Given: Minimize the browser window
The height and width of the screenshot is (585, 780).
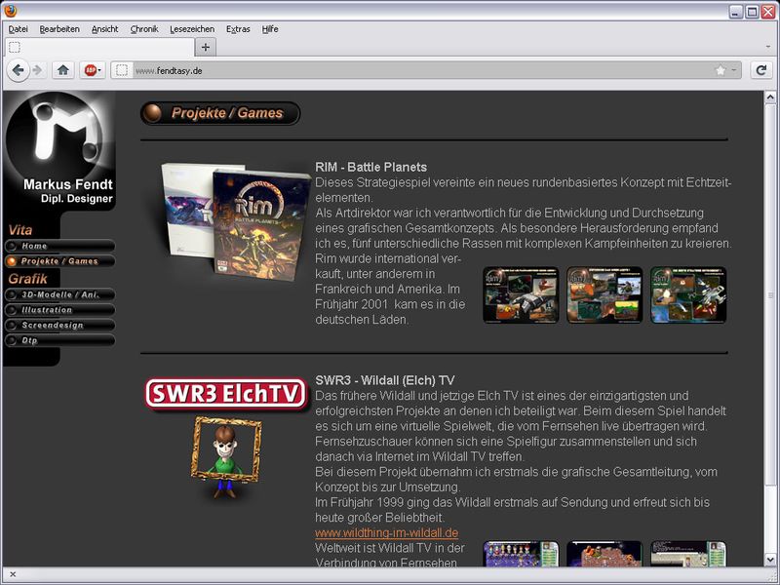Looking at the screenshot, I should coord(736,12).
